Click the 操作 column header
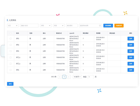Viewport: 140px width, 106px height. coord(131,33)
